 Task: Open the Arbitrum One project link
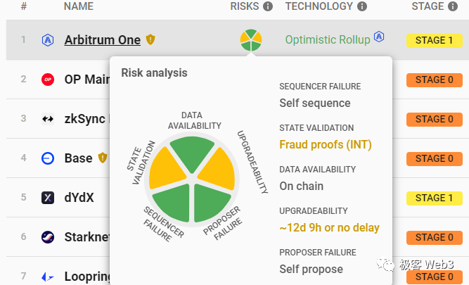(x=102, y=40)
